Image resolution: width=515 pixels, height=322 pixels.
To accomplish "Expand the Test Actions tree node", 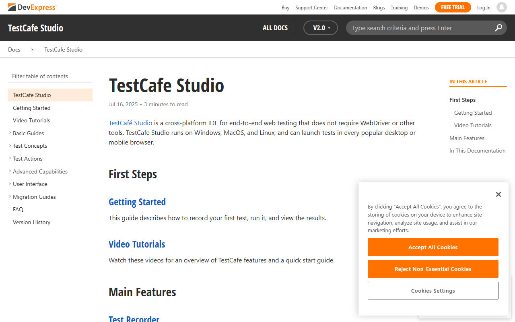I will point(10,159).
